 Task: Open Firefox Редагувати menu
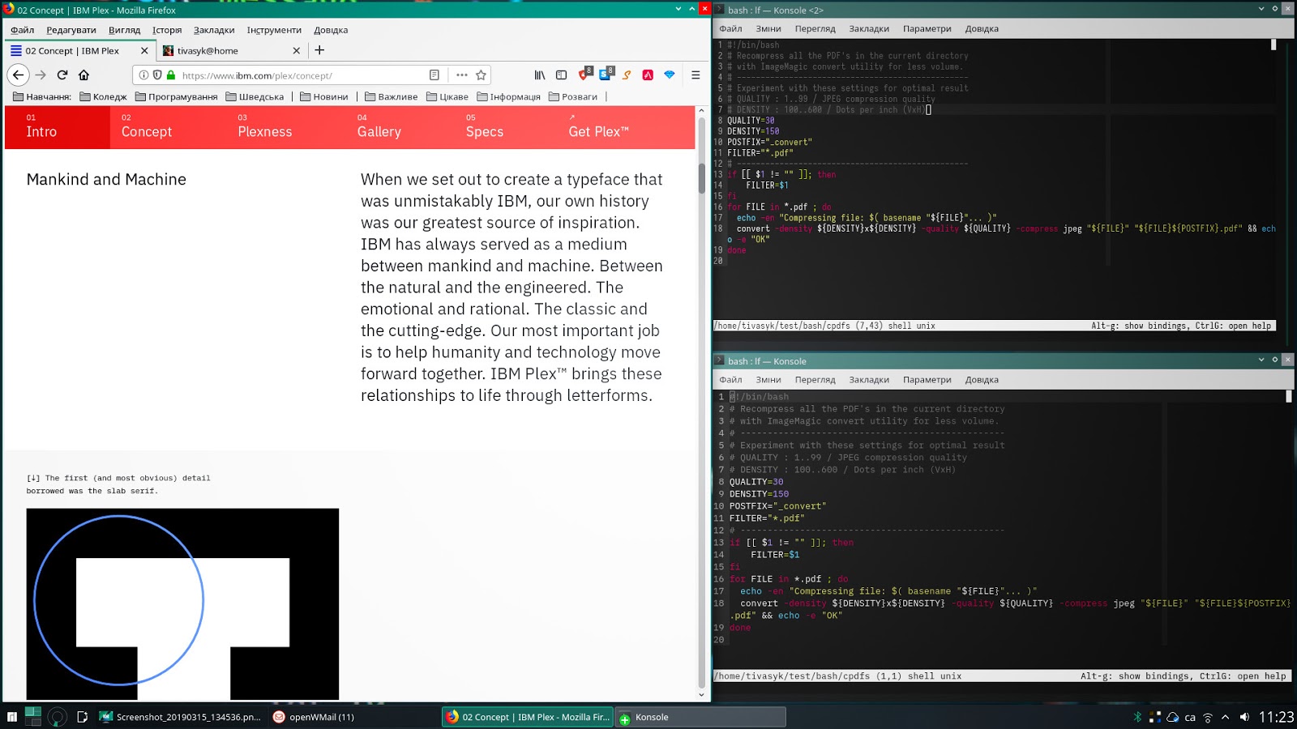pyautogui.click(x=71, y=30)
